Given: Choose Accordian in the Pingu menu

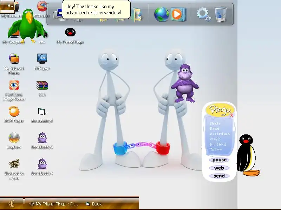Looking at the screenshot, I should point(220,134).
